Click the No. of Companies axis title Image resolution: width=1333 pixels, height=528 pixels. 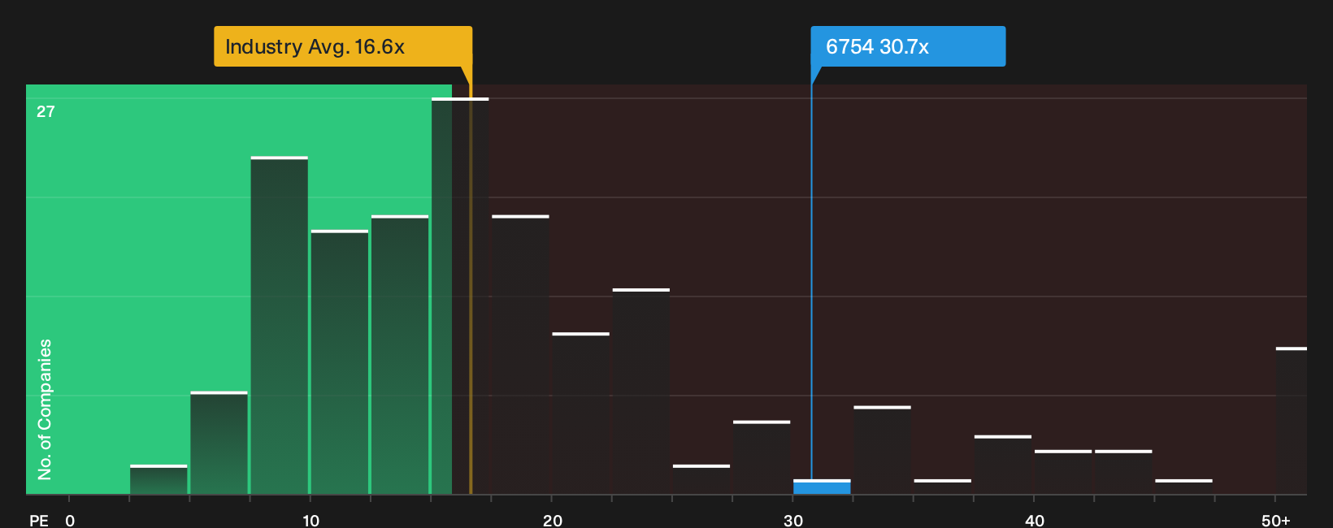[x=45, y=409]
